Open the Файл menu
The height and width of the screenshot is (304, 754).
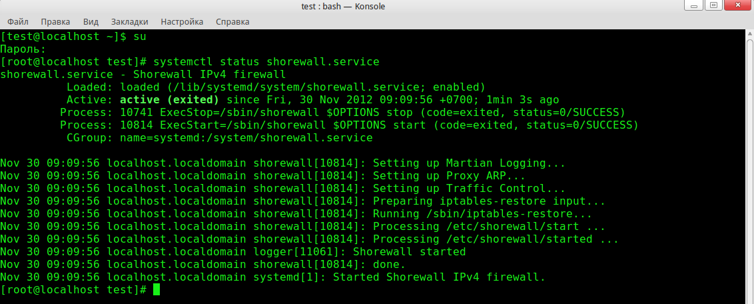click(18, 21)
